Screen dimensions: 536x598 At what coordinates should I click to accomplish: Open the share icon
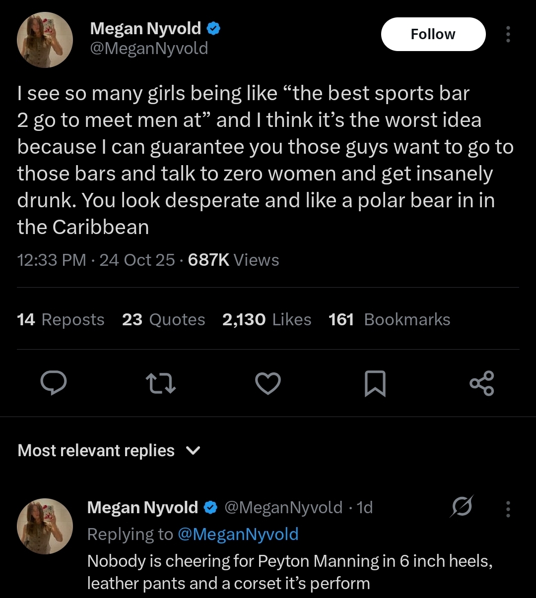click(481, 384)
